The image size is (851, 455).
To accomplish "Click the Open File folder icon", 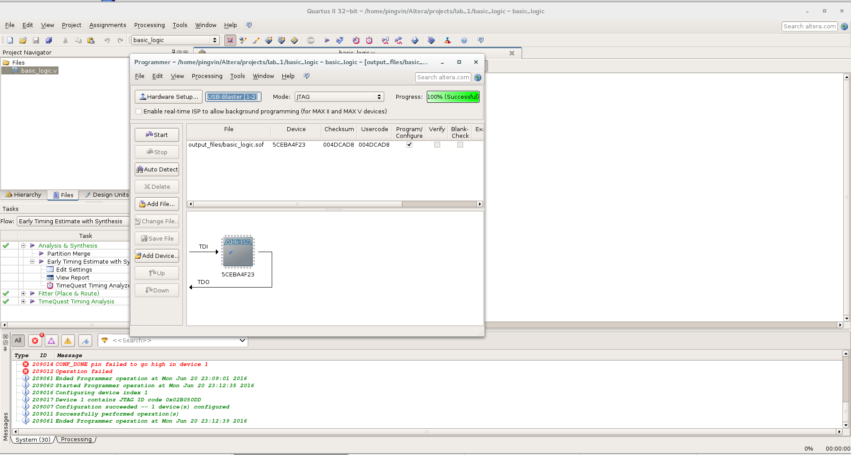I will point(23,40).
